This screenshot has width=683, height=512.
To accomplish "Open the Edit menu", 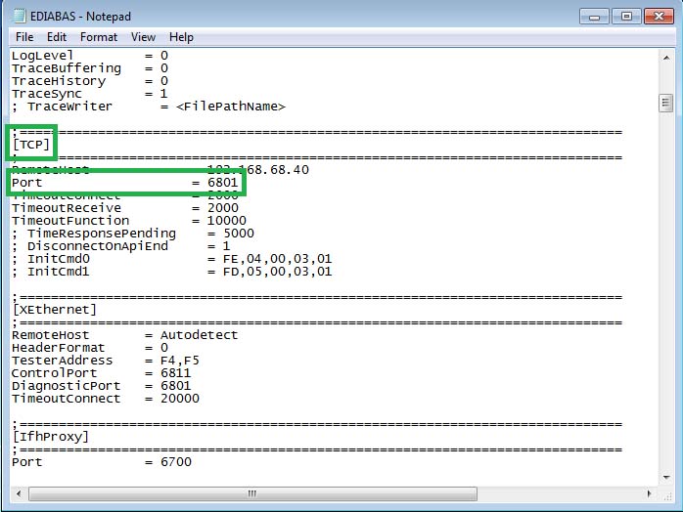I will (57, 37).
